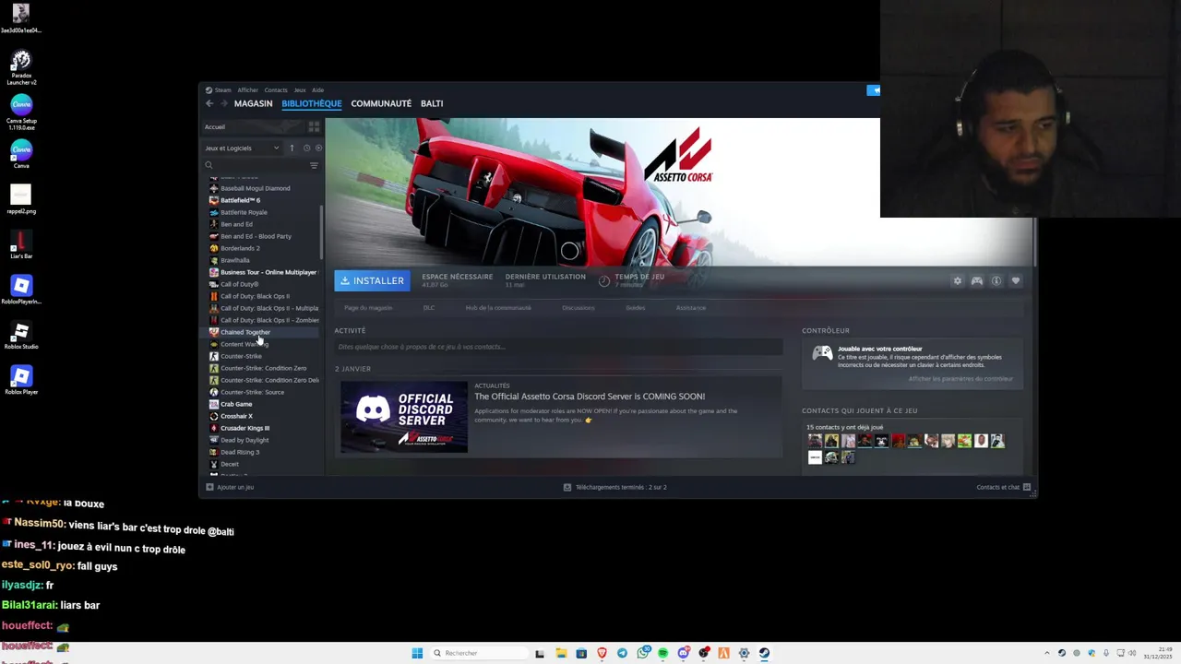Click the Steam forward arrow
This screenshot has width=1181, height=664.
[223, 103]
